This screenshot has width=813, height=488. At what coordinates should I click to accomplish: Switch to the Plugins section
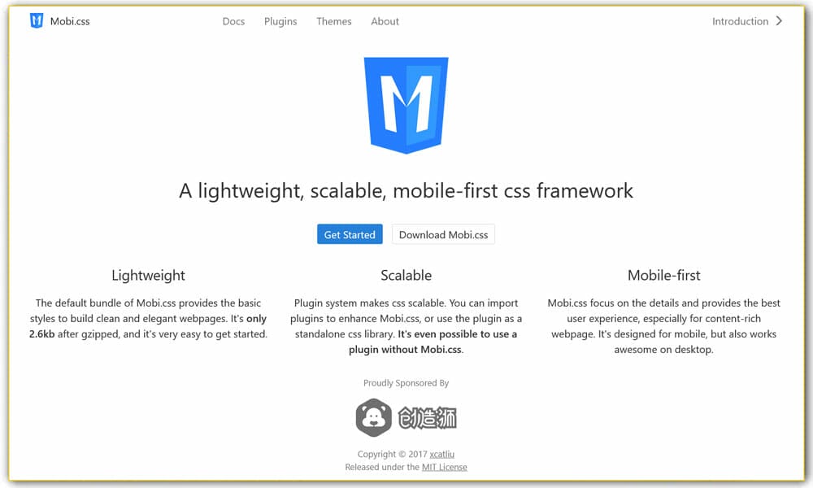[x=280, y=21]
